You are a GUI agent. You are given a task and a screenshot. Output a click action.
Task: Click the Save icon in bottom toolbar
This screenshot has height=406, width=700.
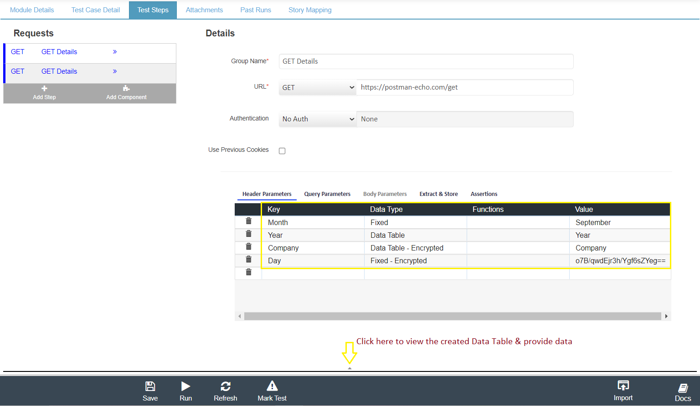tap(150, 386)
